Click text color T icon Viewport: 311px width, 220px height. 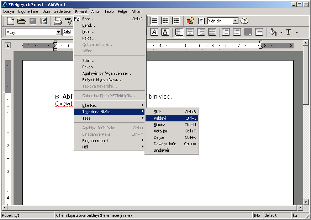click(x=289, y=32)
